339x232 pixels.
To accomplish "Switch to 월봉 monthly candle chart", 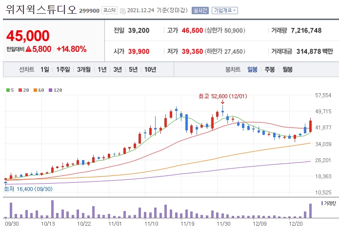I will (x=288, y=69).
